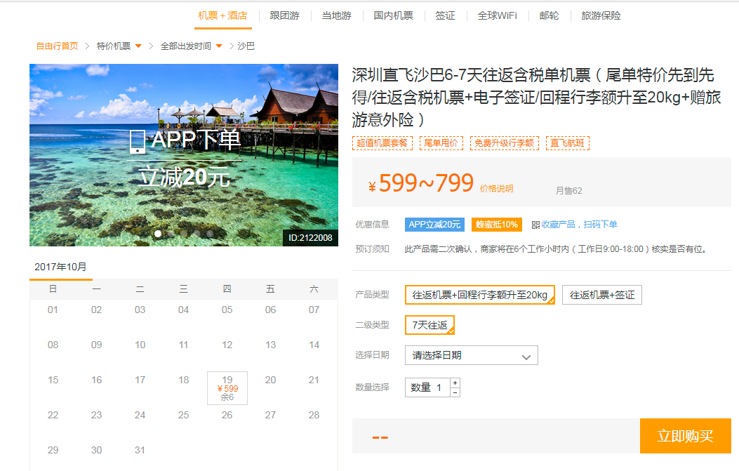Open the 机票+酒店 tab
Screen dimensions: 739x471
point(222,15)
